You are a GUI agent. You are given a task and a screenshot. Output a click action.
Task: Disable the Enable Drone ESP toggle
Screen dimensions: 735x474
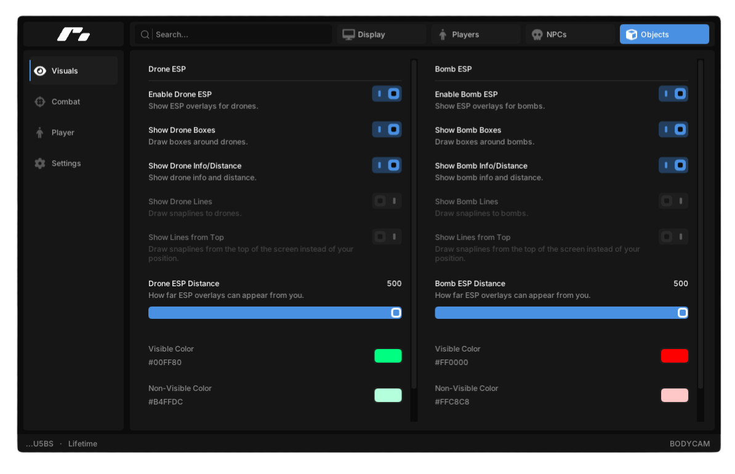(x=387, y=94)
